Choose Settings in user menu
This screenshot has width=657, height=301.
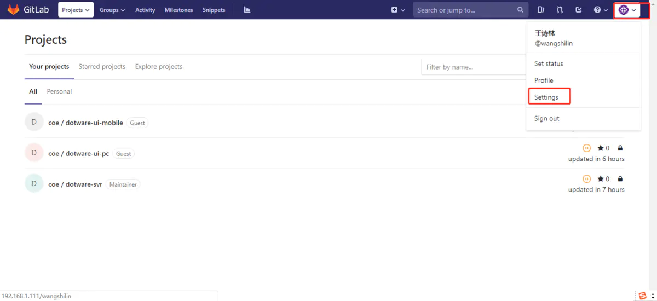[x=546, y=97]
